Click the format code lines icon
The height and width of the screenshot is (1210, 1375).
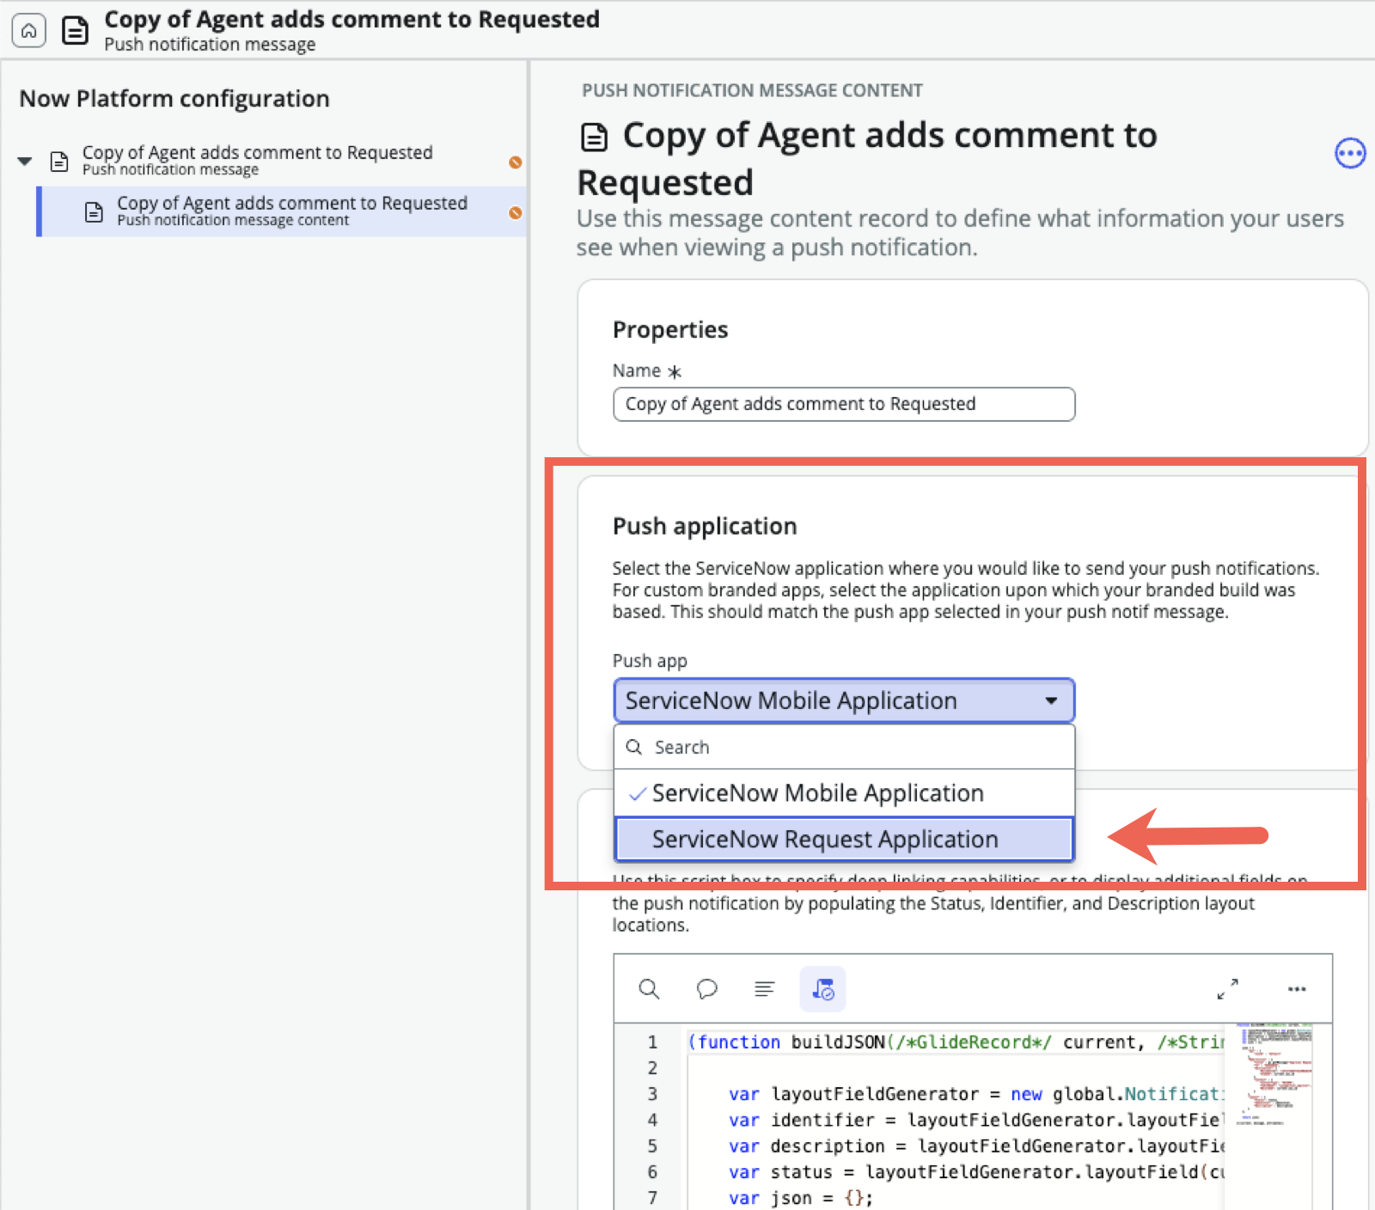point(764,989)
